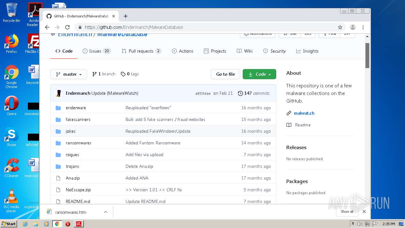Open the Insights tab
405x228 pixels.
(307, 51)
